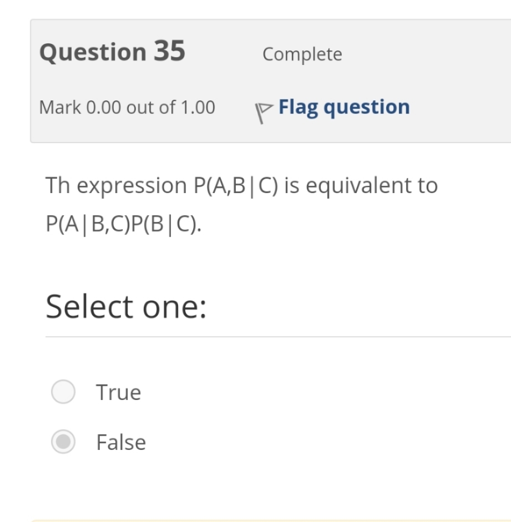The image size is (511, 522).
Task: Click the probability expression question text
Action: coord(241,202)
